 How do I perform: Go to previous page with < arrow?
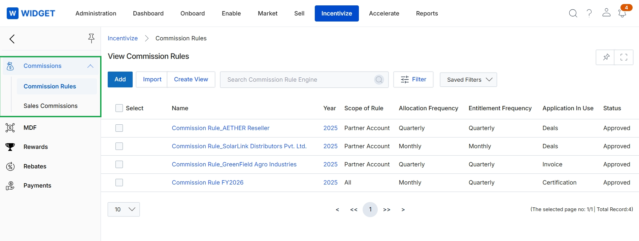pos(337,210)
